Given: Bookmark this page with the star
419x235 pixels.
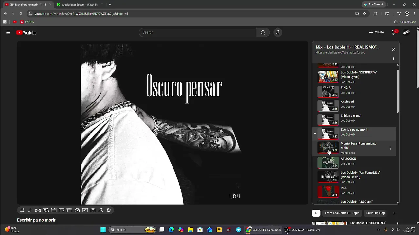Looking at the screenshot, I should [364, 14].
